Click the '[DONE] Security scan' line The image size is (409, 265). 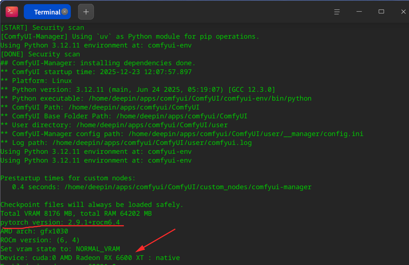click(x=40, y=54)
